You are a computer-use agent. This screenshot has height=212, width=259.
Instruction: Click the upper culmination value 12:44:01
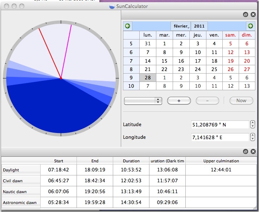pos(221,170)
